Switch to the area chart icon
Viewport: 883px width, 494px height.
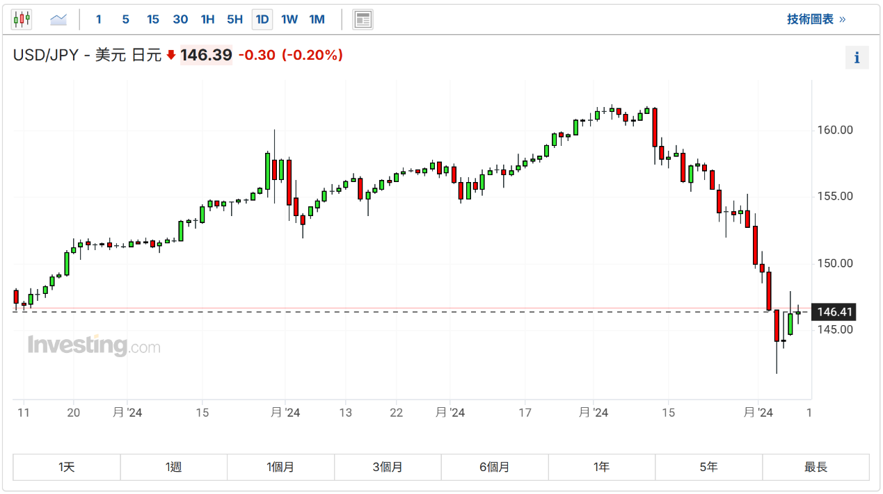[58, 19]
